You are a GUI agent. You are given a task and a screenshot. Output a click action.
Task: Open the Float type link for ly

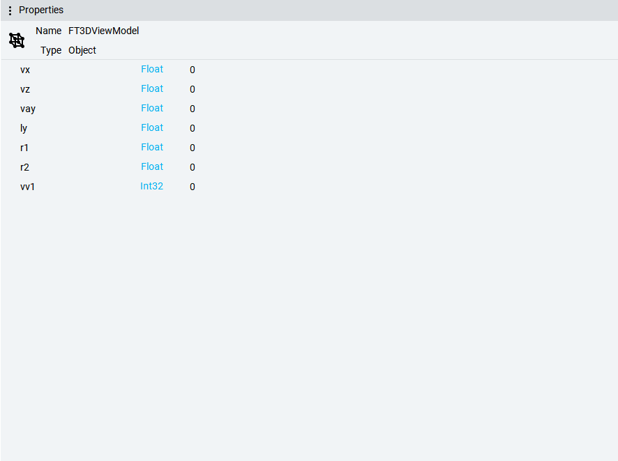click(152, 127)
